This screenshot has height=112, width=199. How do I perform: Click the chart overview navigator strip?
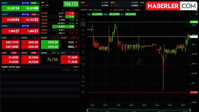pyautogui.click(x=139, y=110)
